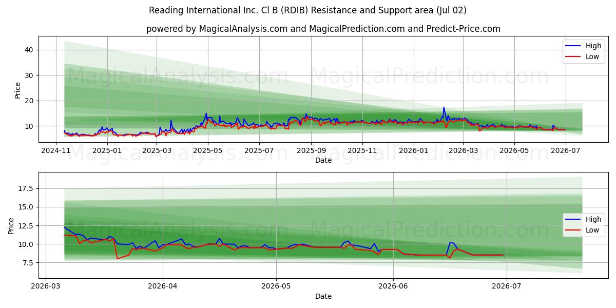Click 'Low' in the top chart legend

(592, 56)
